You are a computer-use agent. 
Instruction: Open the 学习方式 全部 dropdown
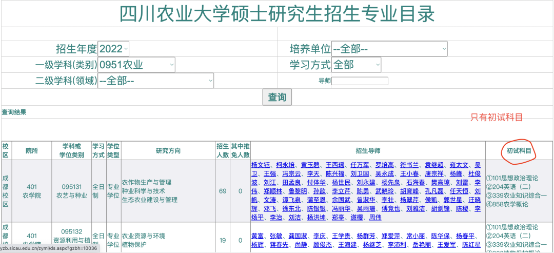point(356,65)
